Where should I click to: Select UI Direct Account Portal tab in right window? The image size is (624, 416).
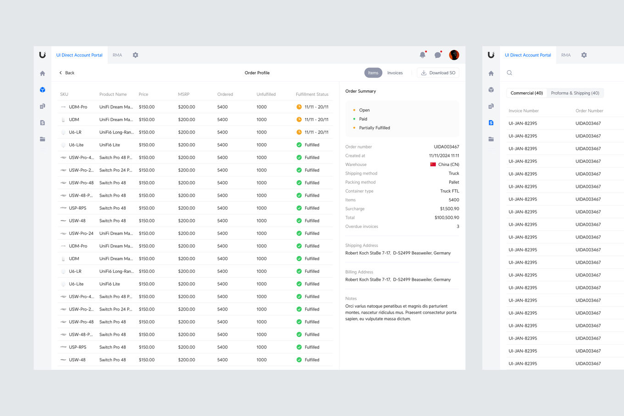point(528,55)
